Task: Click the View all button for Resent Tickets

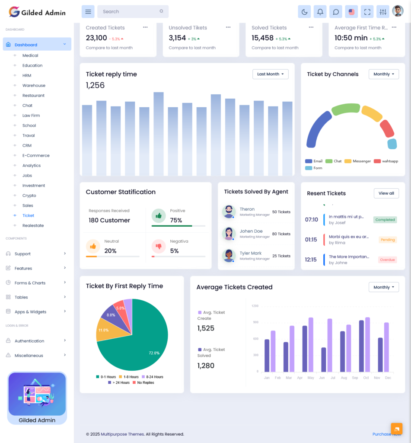Action: click(x=386, y=193)
